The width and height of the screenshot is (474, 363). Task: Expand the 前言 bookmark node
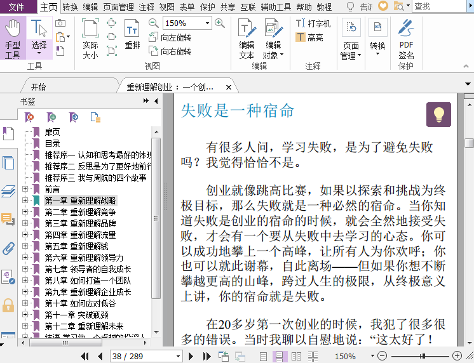coord(25,189)
